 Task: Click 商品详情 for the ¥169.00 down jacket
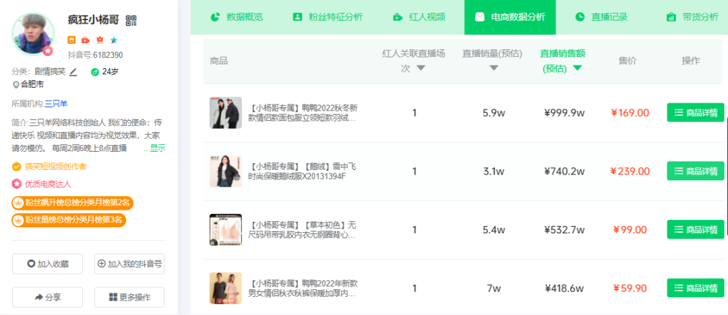[696, 113]
